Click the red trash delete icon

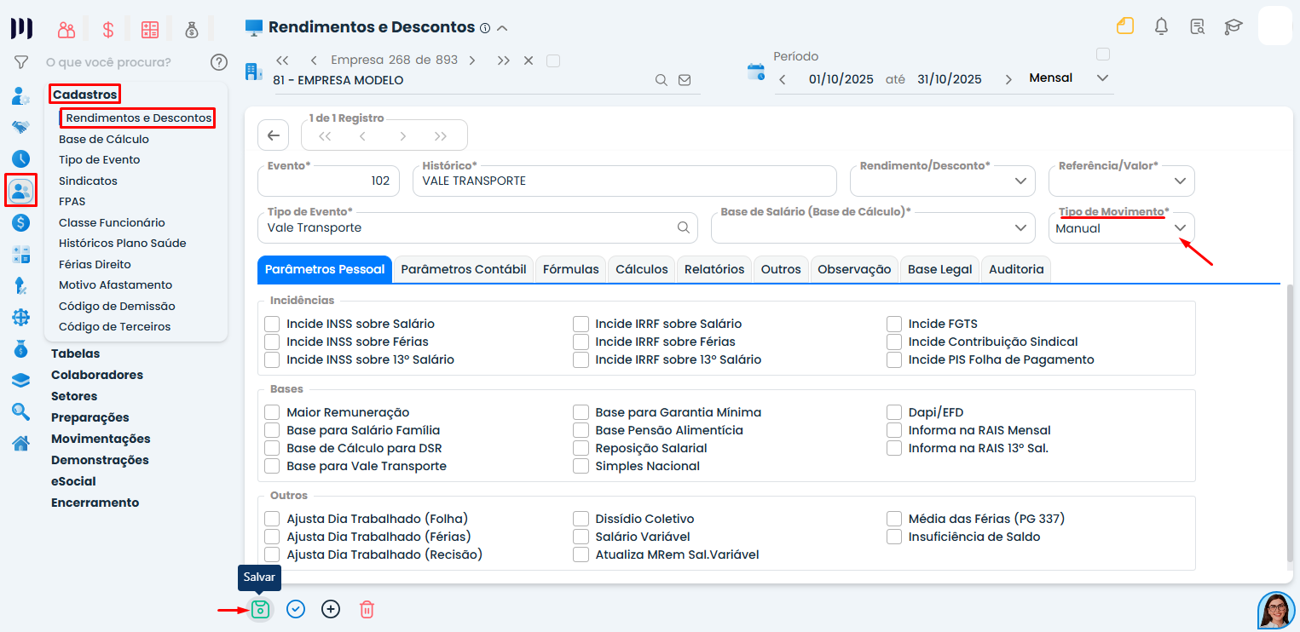pyautogui.click(x=367, y=609)
